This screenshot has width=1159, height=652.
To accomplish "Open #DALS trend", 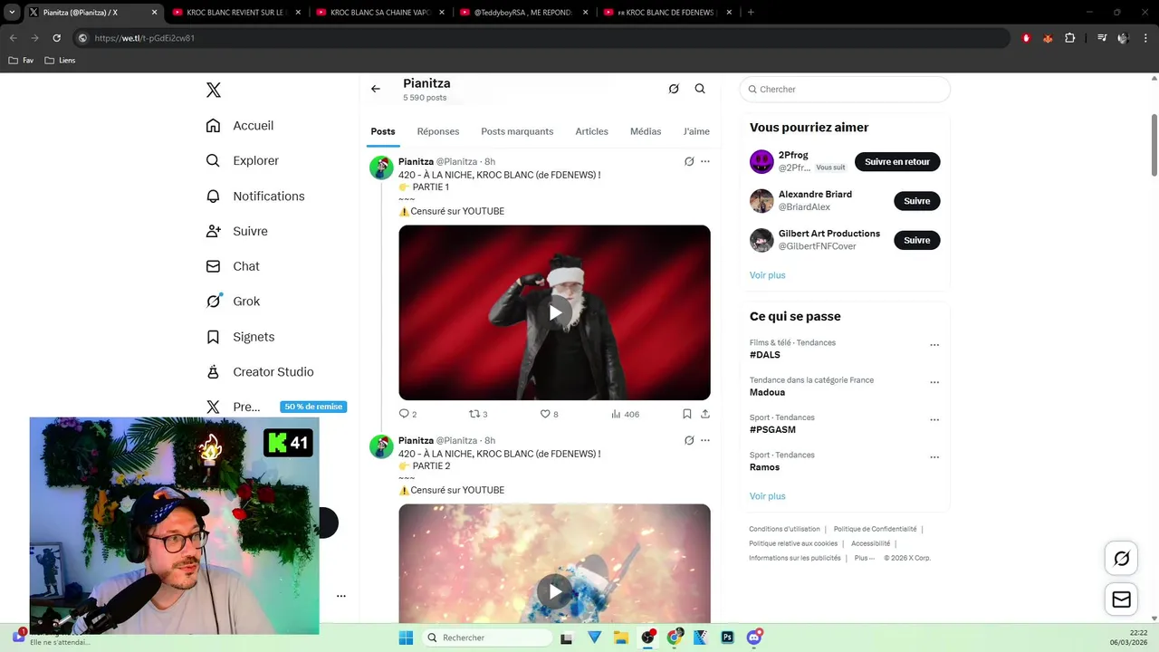I will [x=765, y=355].
